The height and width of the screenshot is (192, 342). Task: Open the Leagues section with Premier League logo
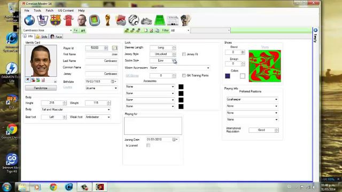(x=43, y=20)
